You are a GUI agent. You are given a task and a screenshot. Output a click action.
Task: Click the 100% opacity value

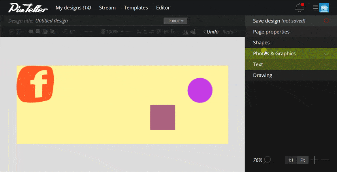pyautogui.click(x=111, y=32)
